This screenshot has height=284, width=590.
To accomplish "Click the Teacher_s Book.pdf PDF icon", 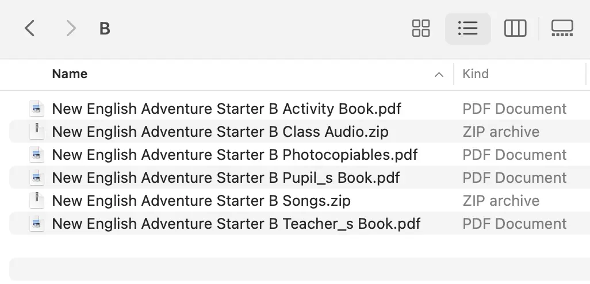I will pos(37,224).
